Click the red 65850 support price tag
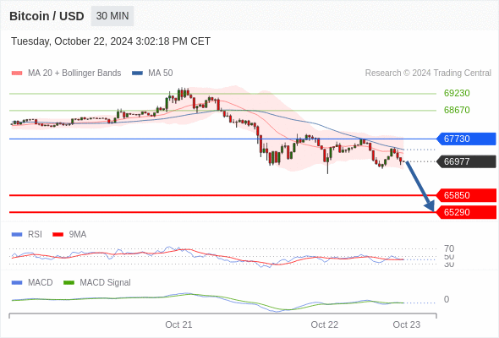The height and width of the screenshot is (338, 499). click(x=466, y=195)
